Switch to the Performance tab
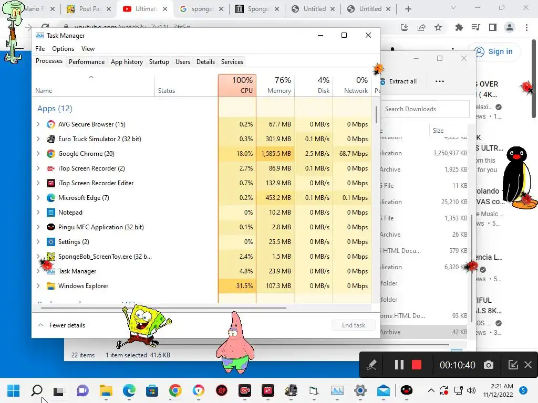 coord(87,62)
